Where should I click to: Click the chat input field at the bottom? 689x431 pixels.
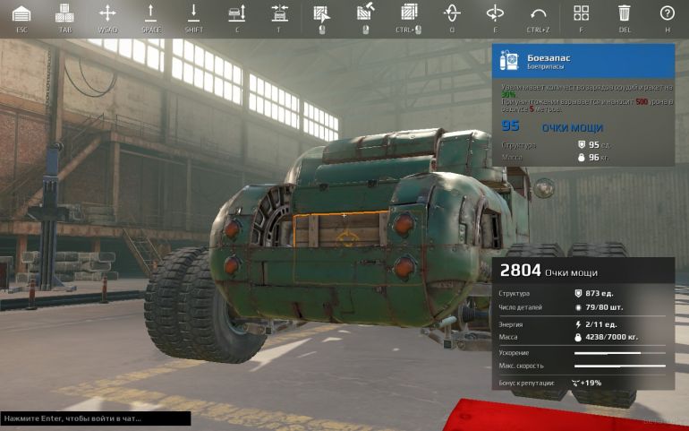(95, 418)
